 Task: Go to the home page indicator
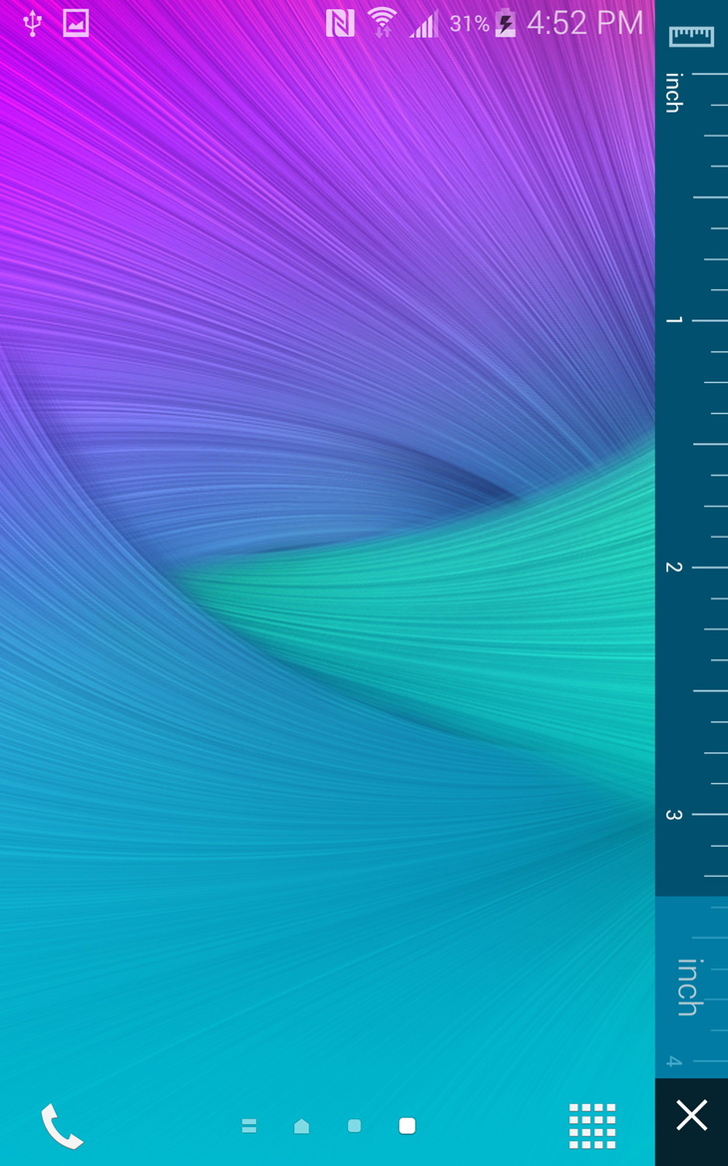(x=301, y=1126)
